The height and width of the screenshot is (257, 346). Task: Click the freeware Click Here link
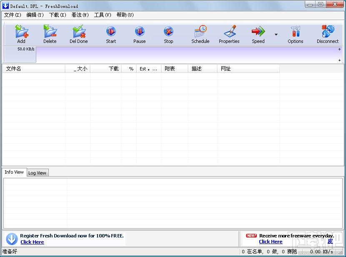click(271, 242)
